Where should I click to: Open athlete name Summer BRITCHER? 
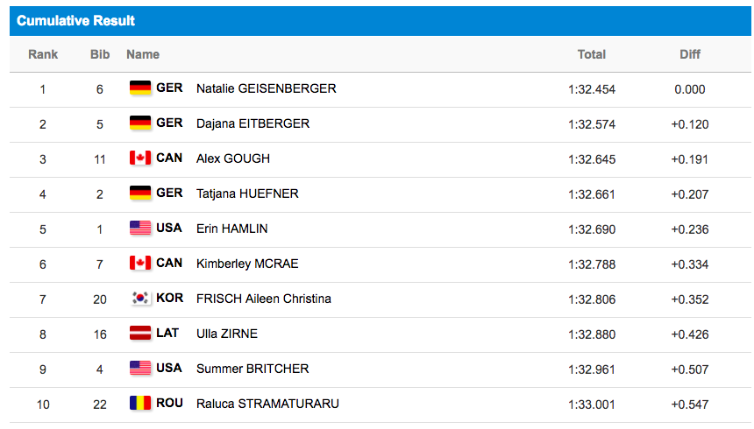click(x=253, y=369)
